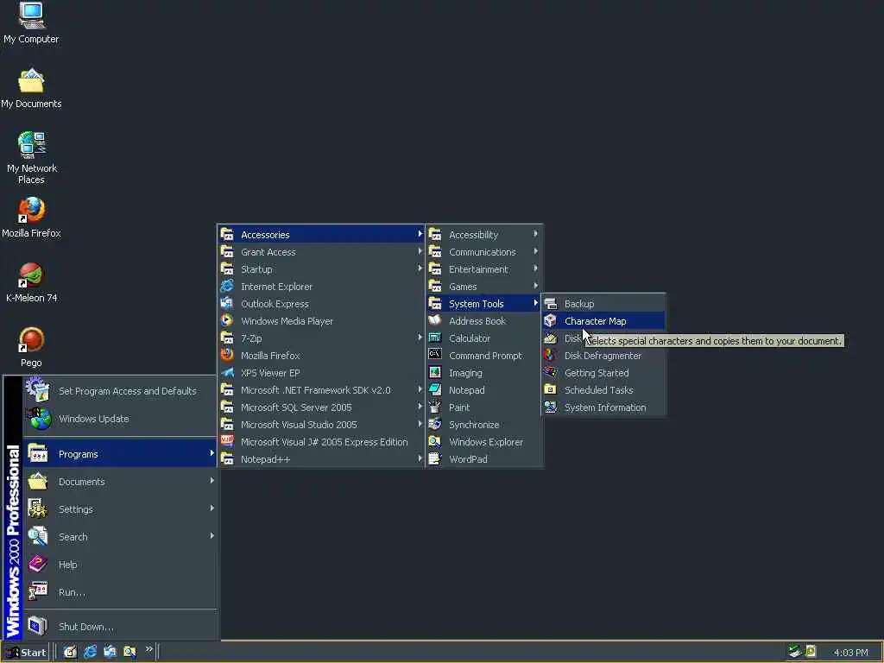Click the Mozilla Firefox icon in Programs menu
The image size is (884, 663).
227,355
